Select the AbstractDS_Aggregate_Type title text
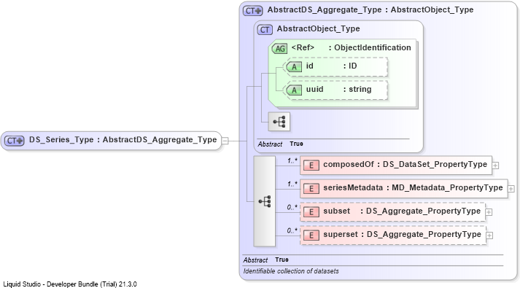This screenshot has height=288, width=520. pyautogui.click(x=370, y=10)
